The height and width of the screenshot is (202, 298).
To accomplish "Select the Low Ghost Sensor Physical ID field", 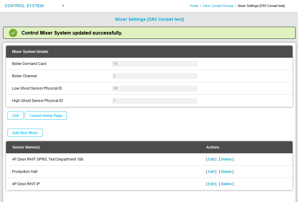I will pos(154,88).
